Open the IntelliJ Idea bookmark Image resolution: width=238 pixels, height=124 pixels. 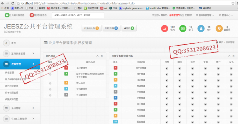click(x=158, y=8)
